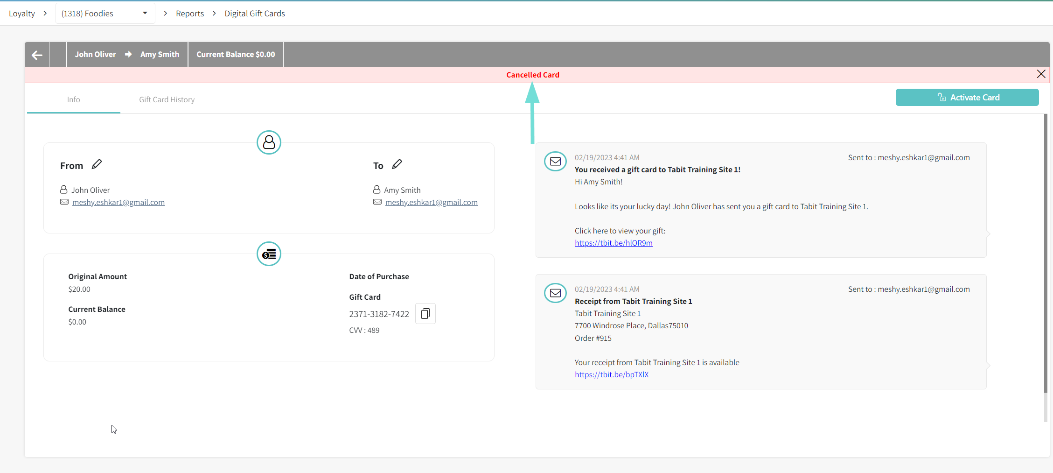The height and width of the screenshot is (473, 1053).
Task: Click the Receipt from Tabit Training Site 1 title
Action: coord(634,301)
